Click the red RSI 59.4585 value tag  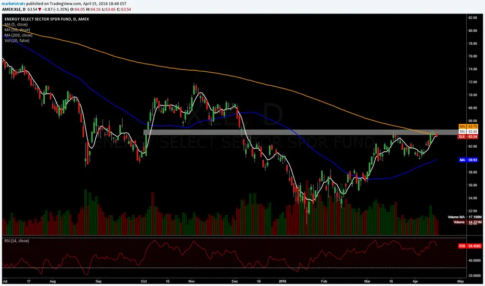click(470, 246)
